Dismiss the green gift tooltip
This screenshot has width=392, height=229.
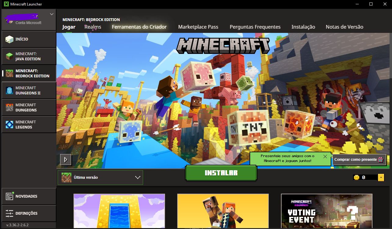click(x=325, y=157)
